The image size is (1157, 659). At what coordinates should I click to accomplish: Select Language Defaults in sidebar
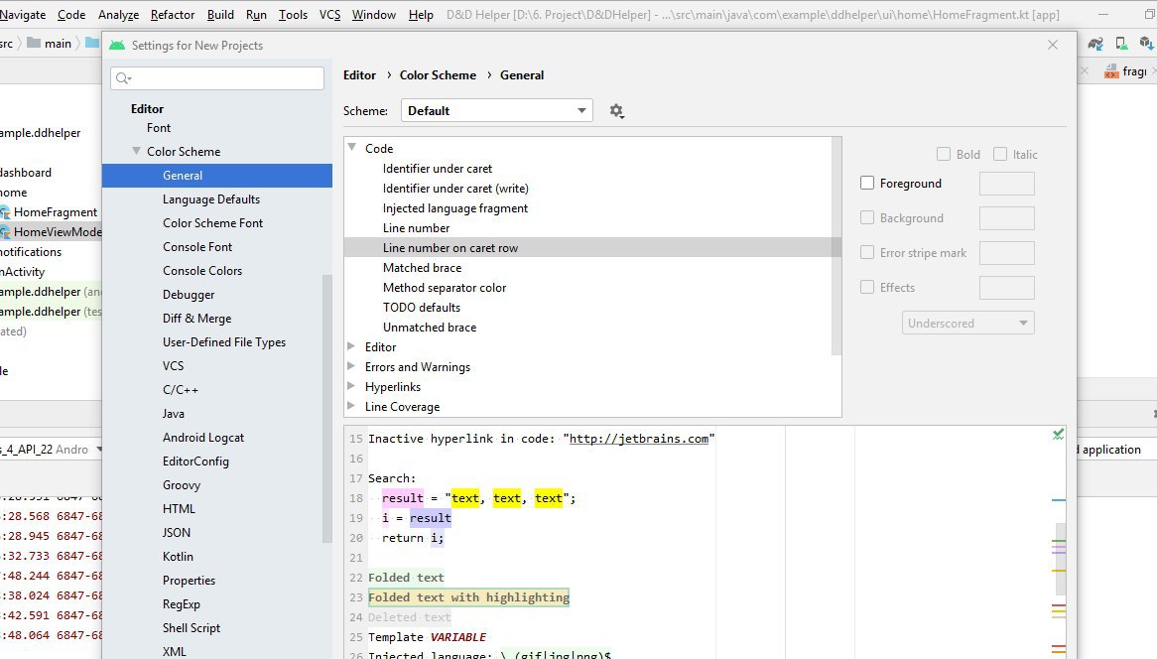[211, 199]
